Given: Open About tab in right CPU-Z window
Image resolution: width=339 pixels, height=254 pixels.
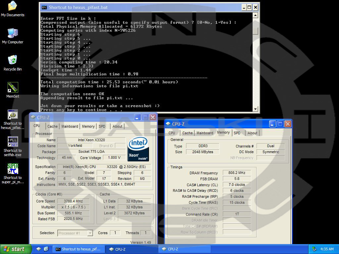Looking at the screenshot, I should 252,133.
